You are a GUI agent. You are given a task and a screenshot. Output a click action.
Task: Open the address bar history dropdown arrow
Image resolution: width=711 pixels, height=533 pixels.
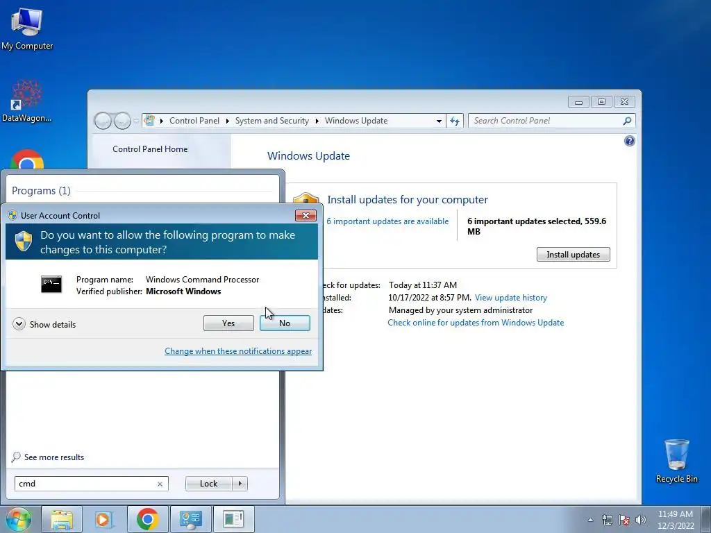pos(439,121)
